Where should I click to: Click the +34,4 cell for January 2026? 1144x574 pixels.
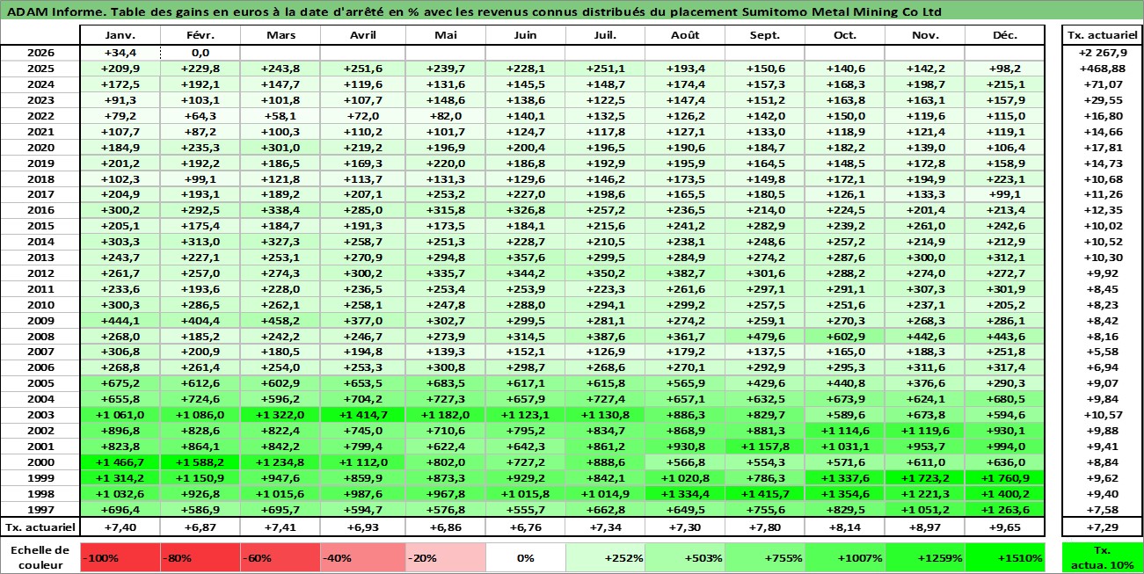click(120, 53)
